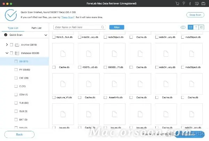Open the Quick Scan dropdown chevron
Viewport: 209px width, 141px height.
coord(46,35)
